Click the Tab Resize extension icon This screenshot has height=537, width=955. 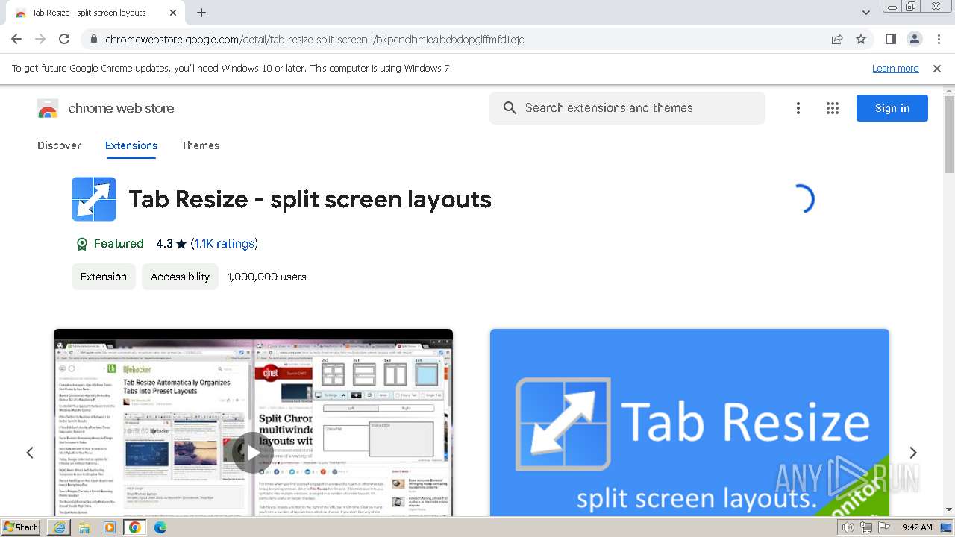coord(94,199)
